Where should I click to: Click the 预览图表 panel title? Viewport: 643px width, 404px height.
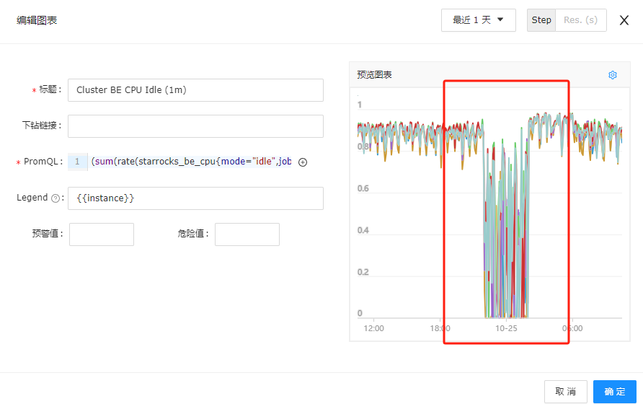click(374, 75)
